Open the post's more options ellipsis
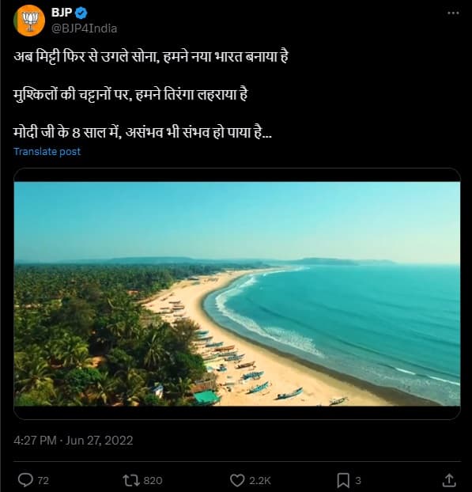472x492 pixels. 453,13
